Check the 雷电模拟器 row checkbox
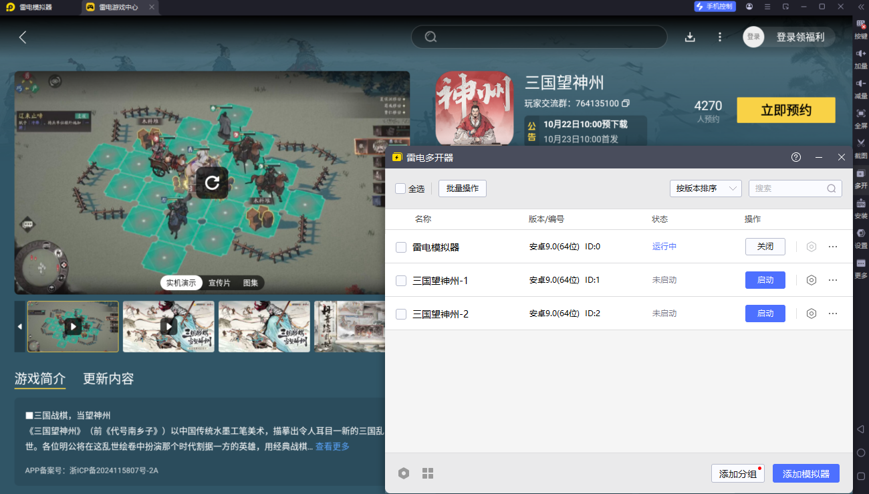 tap(401, 247)
